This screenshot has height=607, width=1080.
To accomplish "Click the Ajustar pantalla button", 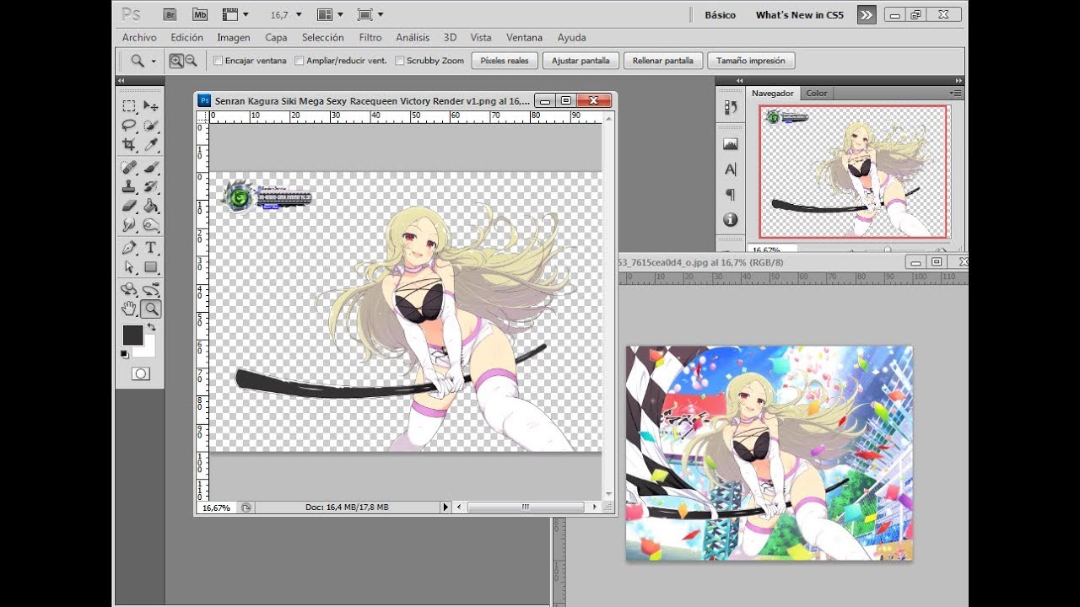I will [x=581, y=61].
